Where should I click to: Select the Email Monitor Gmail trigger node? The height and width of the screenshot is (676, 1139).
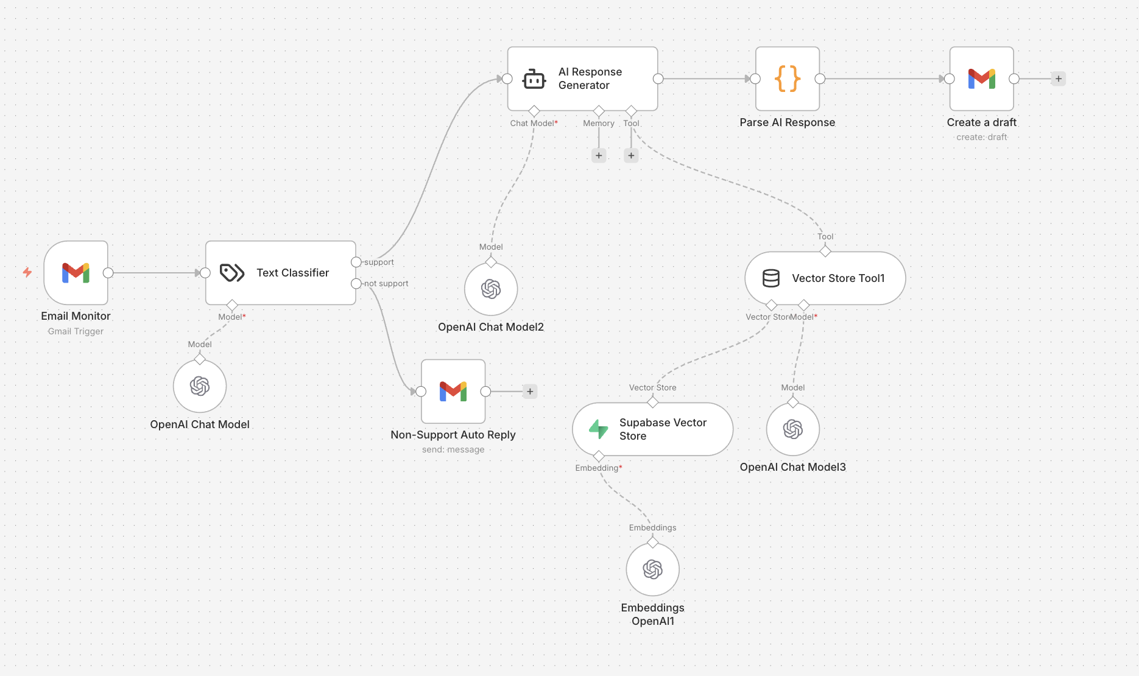(x=76, y=273)
